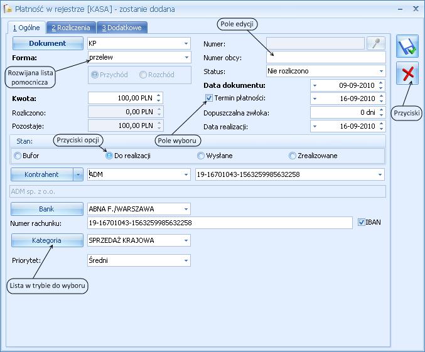Image resolution: width=425 pixels, height=352 pixels.
Task: Open Data realizacji calendar dropdown arrow
Action: click(315, 126)
